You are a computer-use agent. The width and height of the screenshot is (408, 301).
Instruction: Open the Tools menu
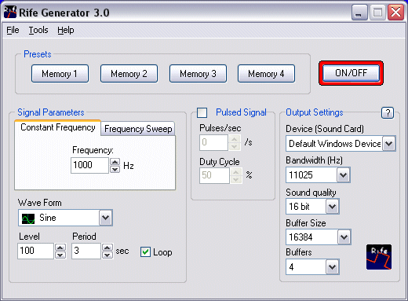(38, 30)
